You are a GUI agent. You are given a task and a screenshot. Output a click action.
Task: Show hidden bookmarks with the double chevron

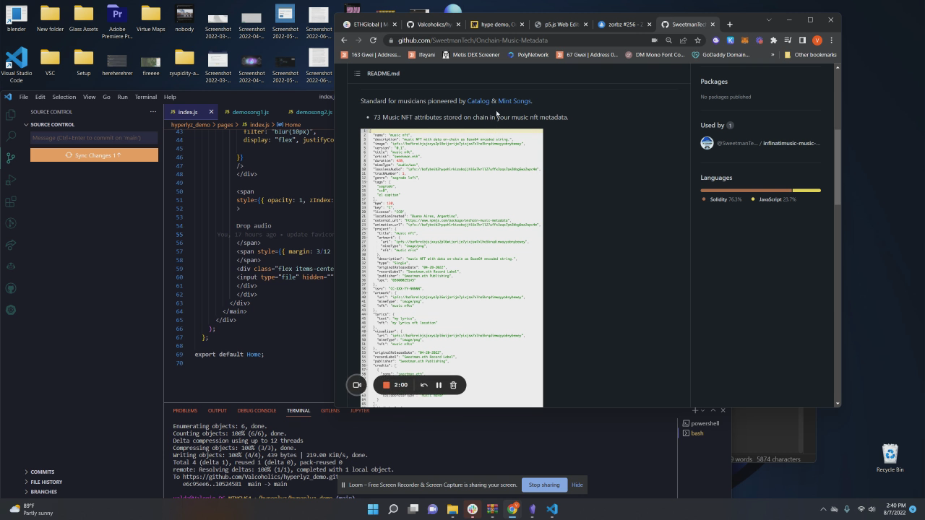tap(773, 55)
